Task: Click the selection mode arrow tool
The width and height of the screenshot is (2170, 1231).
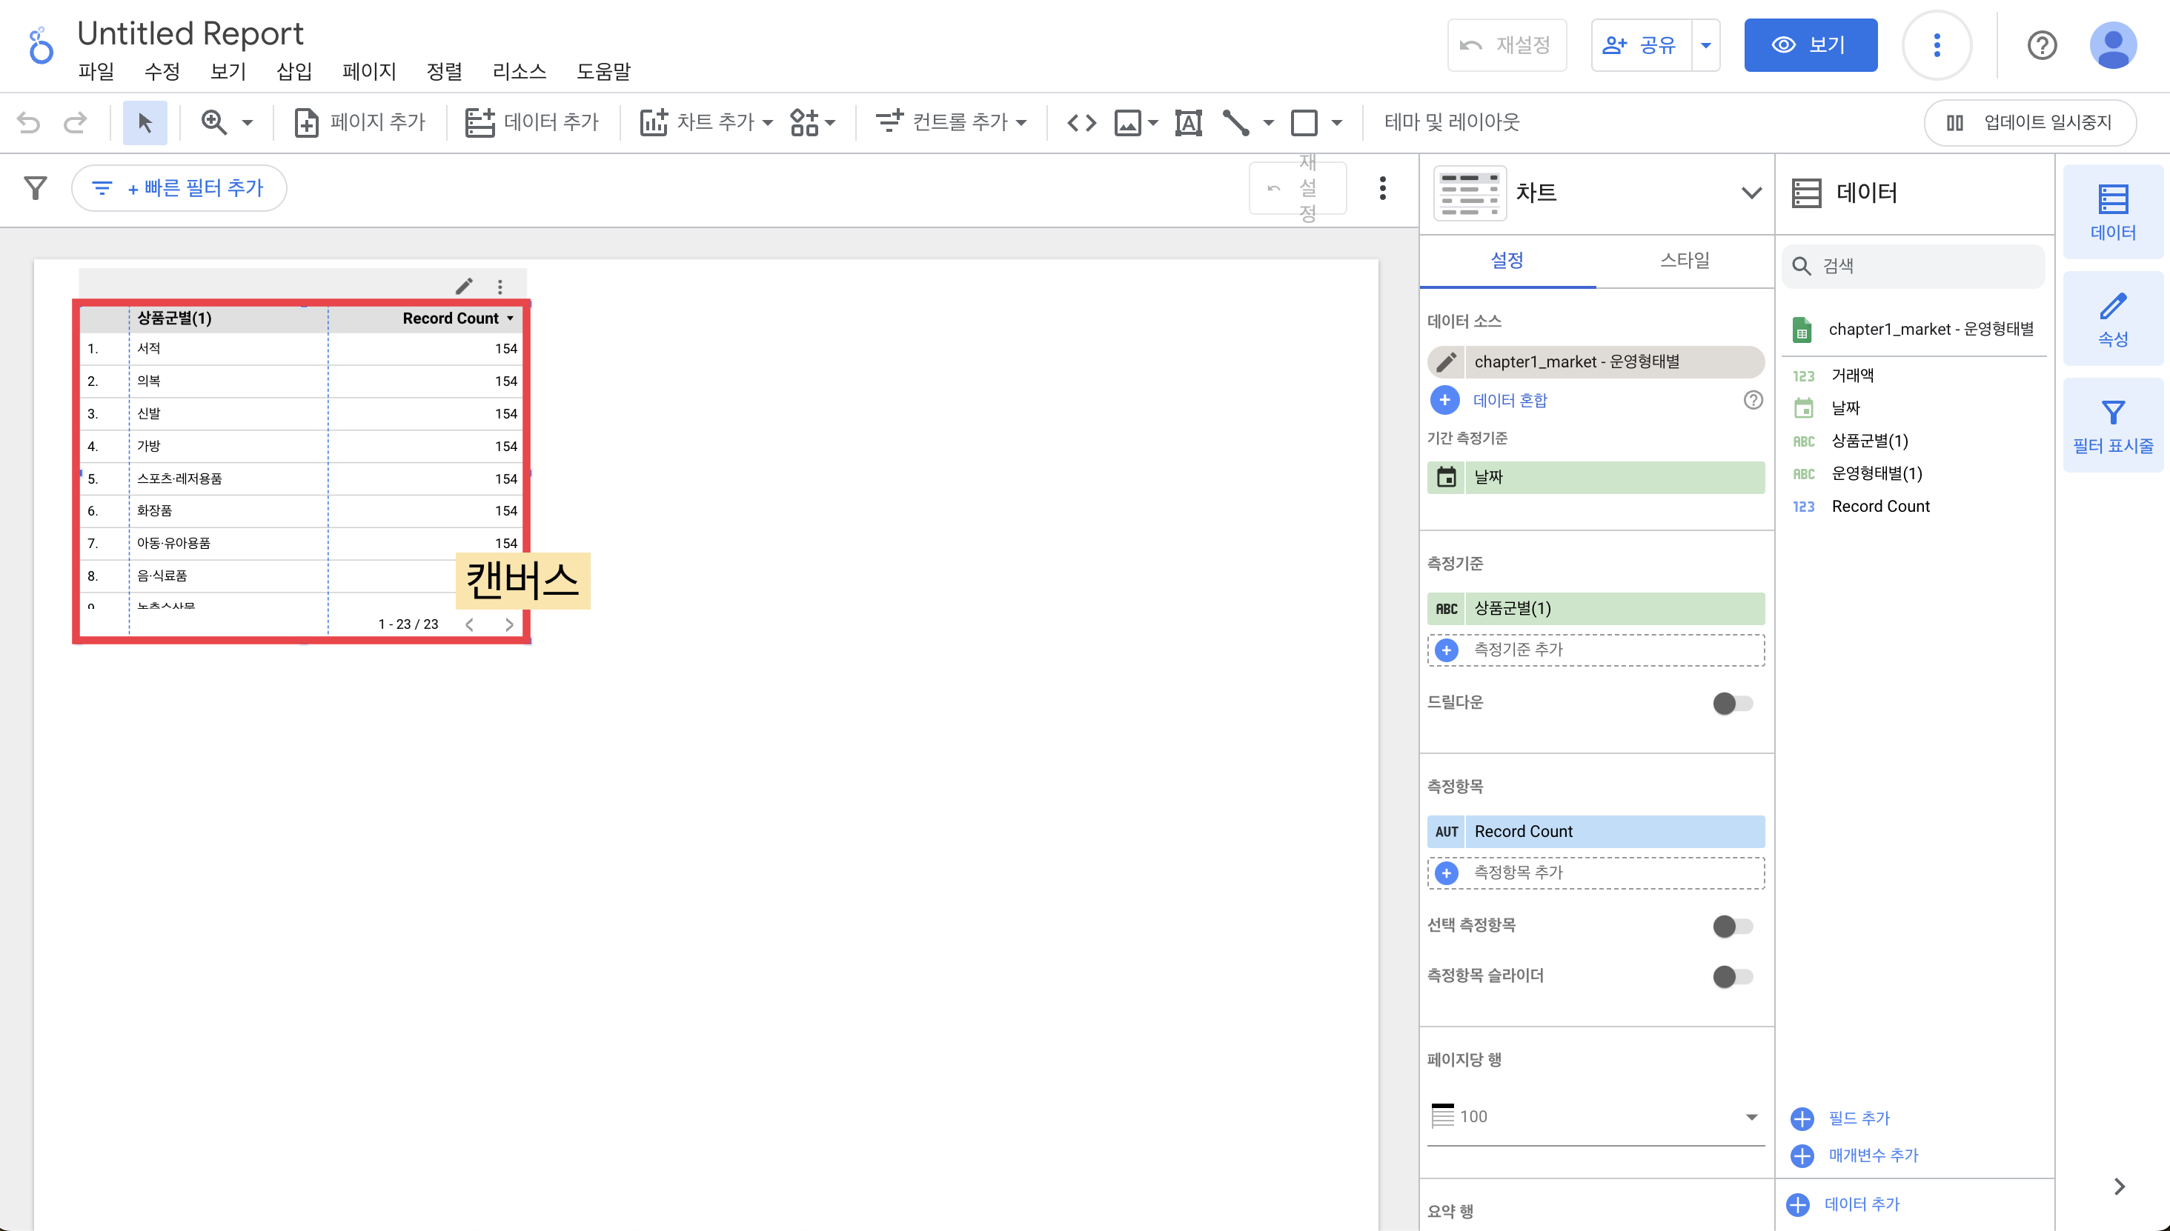Action: pos(145,123)
